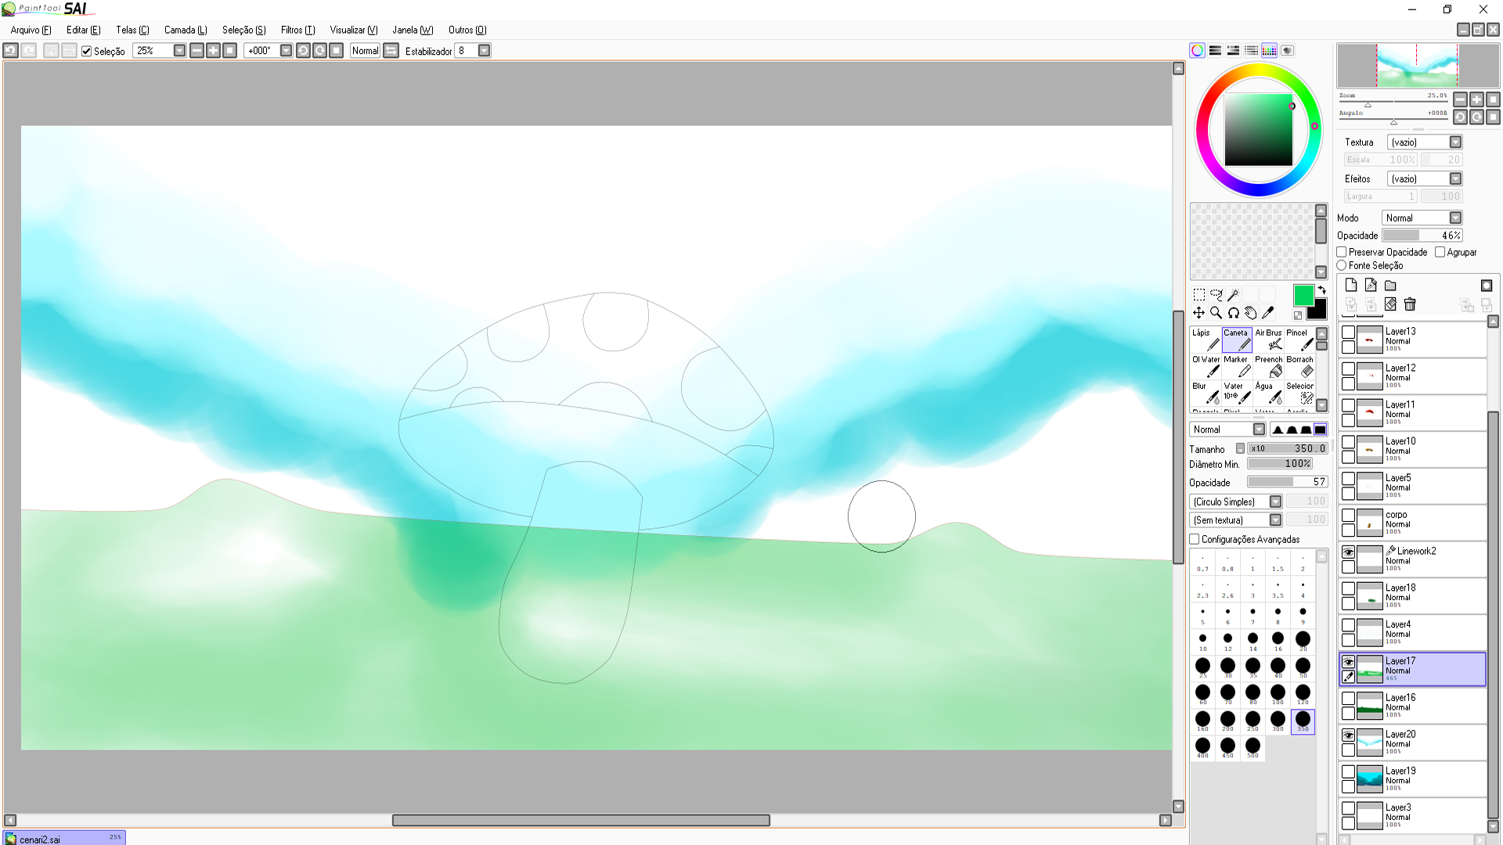
Task: Toggle the swatches panel icon
Action: click(x=1269, y=51)
